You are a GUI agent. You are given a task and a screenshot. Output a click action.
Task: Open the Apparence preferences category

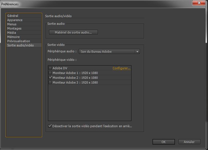pyautogui.click(x=15, y=20)
